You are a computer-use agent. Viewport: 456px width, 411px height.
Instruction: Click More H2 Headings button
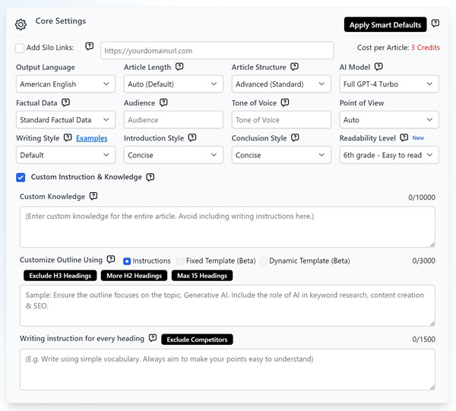click(134, 276)
